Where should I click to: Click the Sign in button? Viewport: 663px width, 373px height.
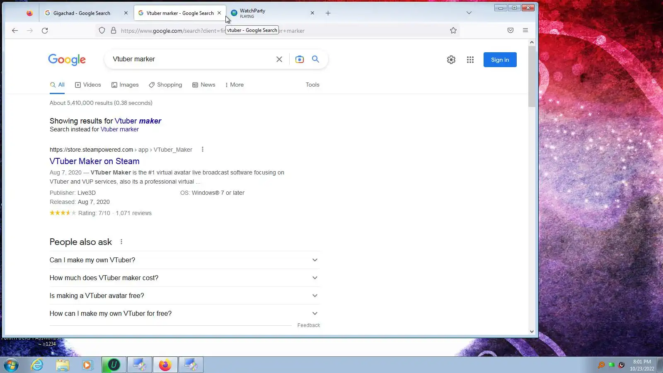click(500, 60)
